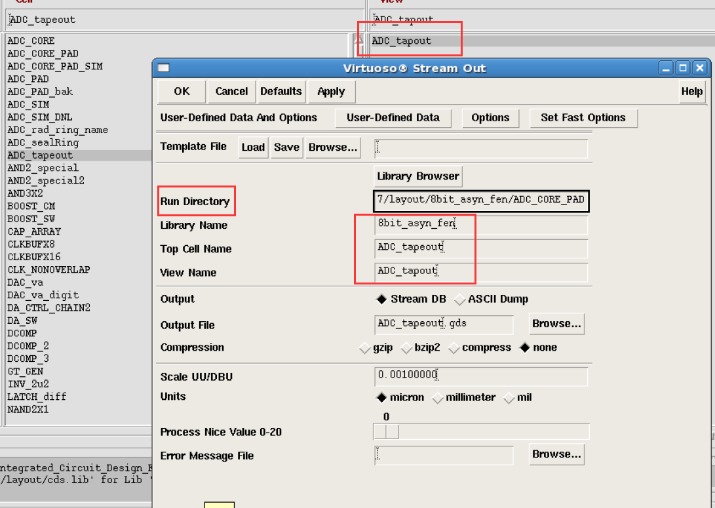Load a template file
The width and height of the screenshot is (715, 508).
253,147
